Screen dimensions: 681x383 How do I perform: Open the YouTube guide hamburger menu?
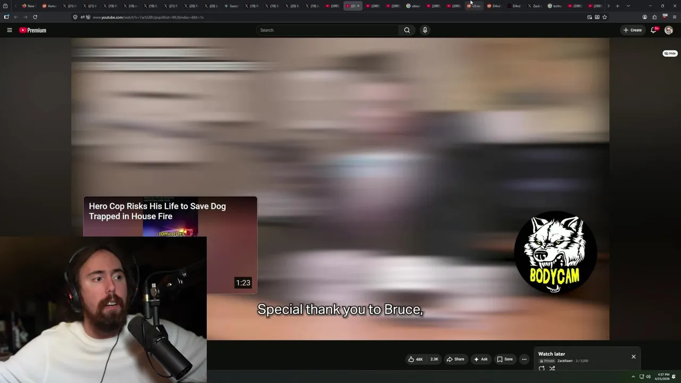click(9, 30)
